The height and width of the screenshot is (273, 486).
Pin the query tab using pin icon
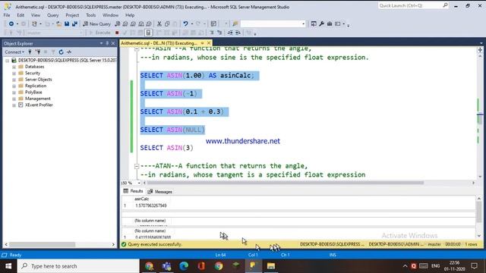(x=203, y=43)
